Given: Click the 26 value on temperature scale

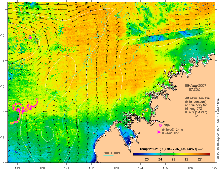Looking at the screenshot, I should click(x=186, y=159).
